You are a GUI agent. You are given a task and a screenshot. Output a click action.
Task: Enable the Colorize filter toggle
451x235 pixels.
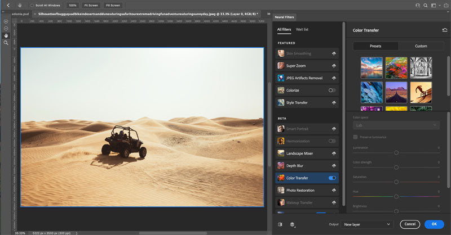tap(332, 90)
